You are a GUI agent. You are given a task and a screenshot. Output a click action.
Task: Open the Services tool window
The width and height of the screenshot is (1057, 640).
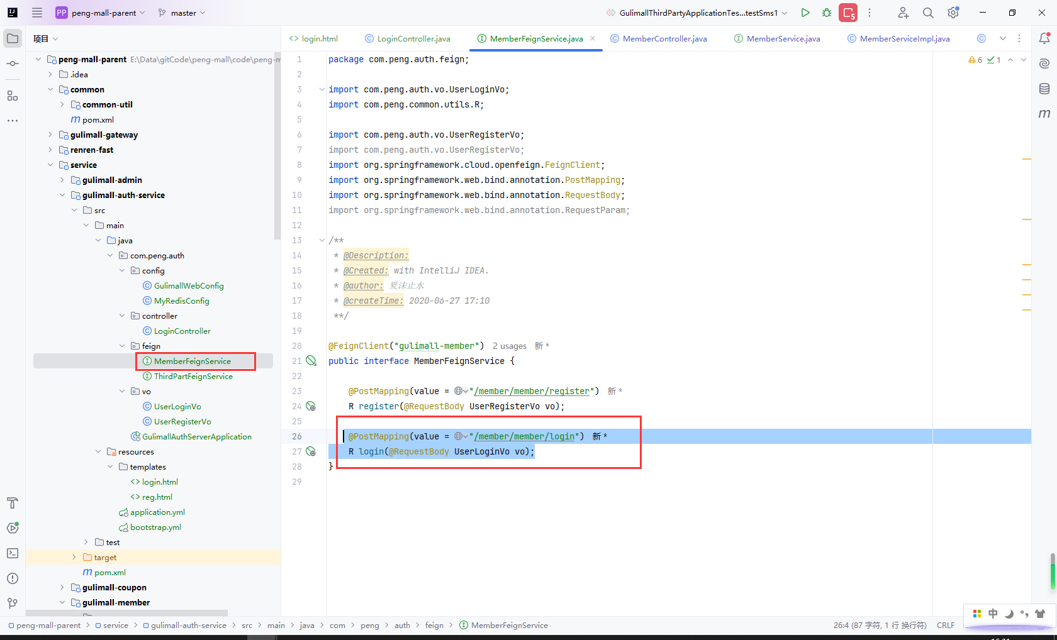coord(13,528)
